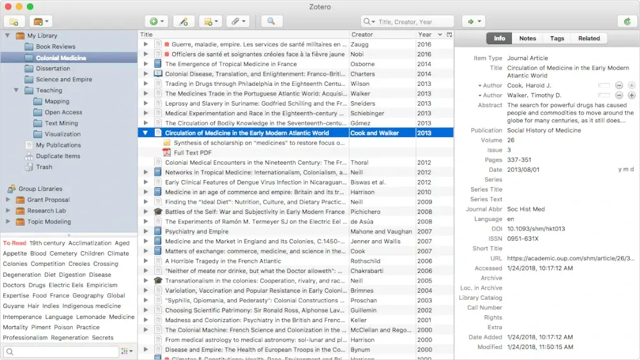Open the Dissertation collection
The image size is (640, 360).
pyautogui.click(x=53, y=69)
